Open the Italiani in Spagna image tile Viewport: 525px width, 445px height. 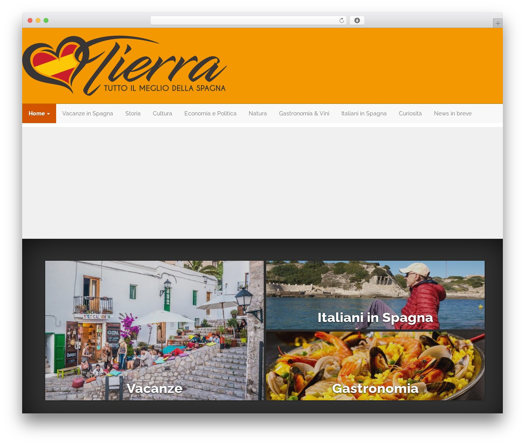coord(375,295)
